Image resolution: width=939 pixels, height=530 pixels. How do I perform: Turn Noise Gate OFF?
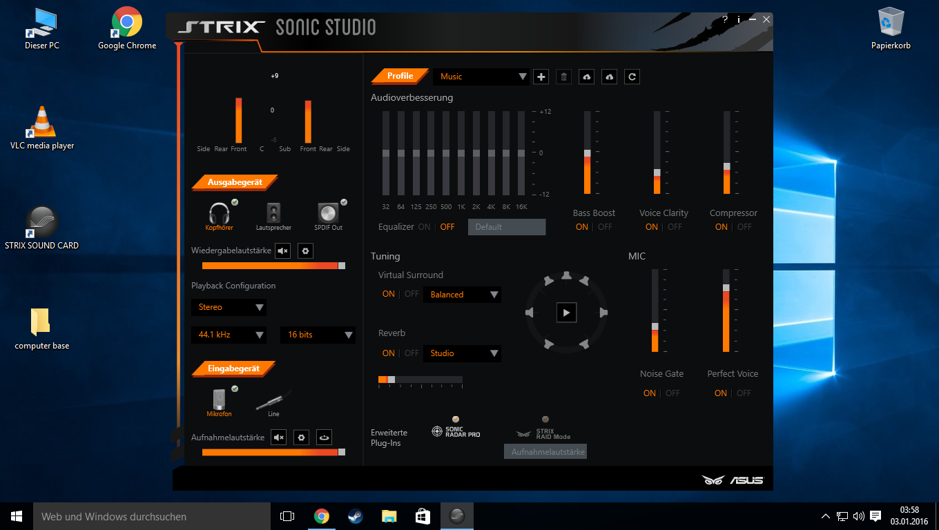[x=672, y=393]
